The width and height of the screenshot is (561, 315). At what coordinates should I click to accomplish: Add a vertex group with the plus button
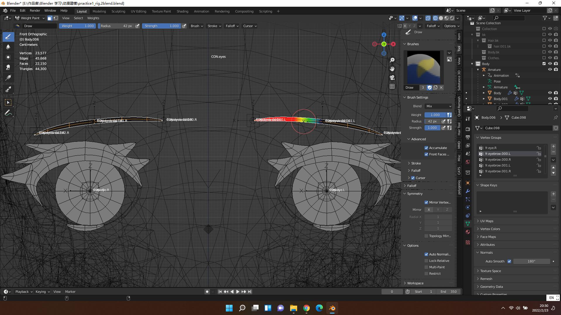click(x=553, y=146)
